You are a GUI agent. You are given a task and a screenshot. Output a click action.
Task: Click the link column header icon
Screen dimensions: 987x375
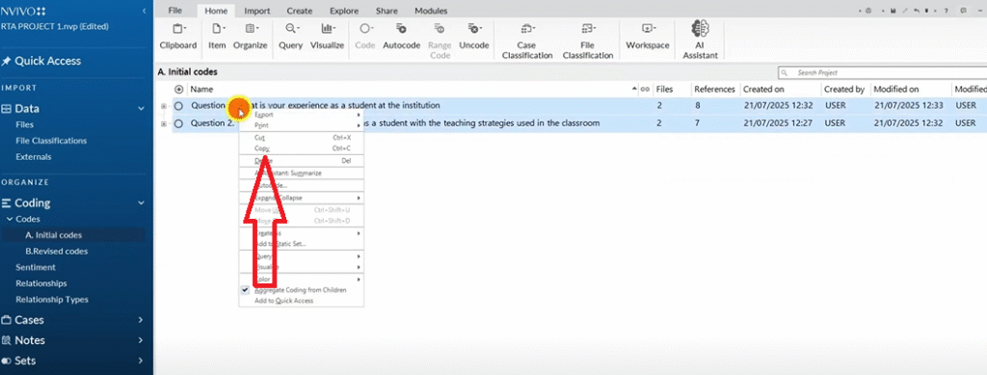point(645,90)
